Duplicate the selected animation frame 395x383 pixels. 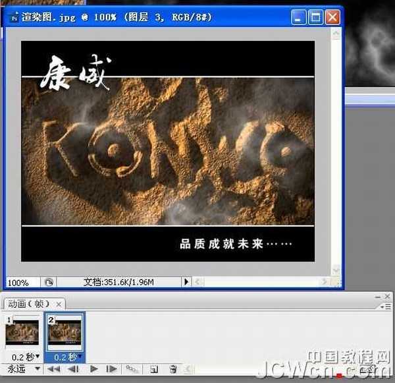[x=154, y=370]
